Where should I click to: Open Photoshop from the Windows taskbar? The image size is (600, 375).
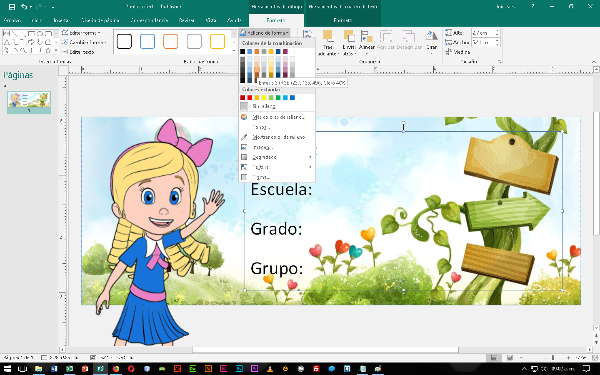pyautogui.click(x=239, y=369)
